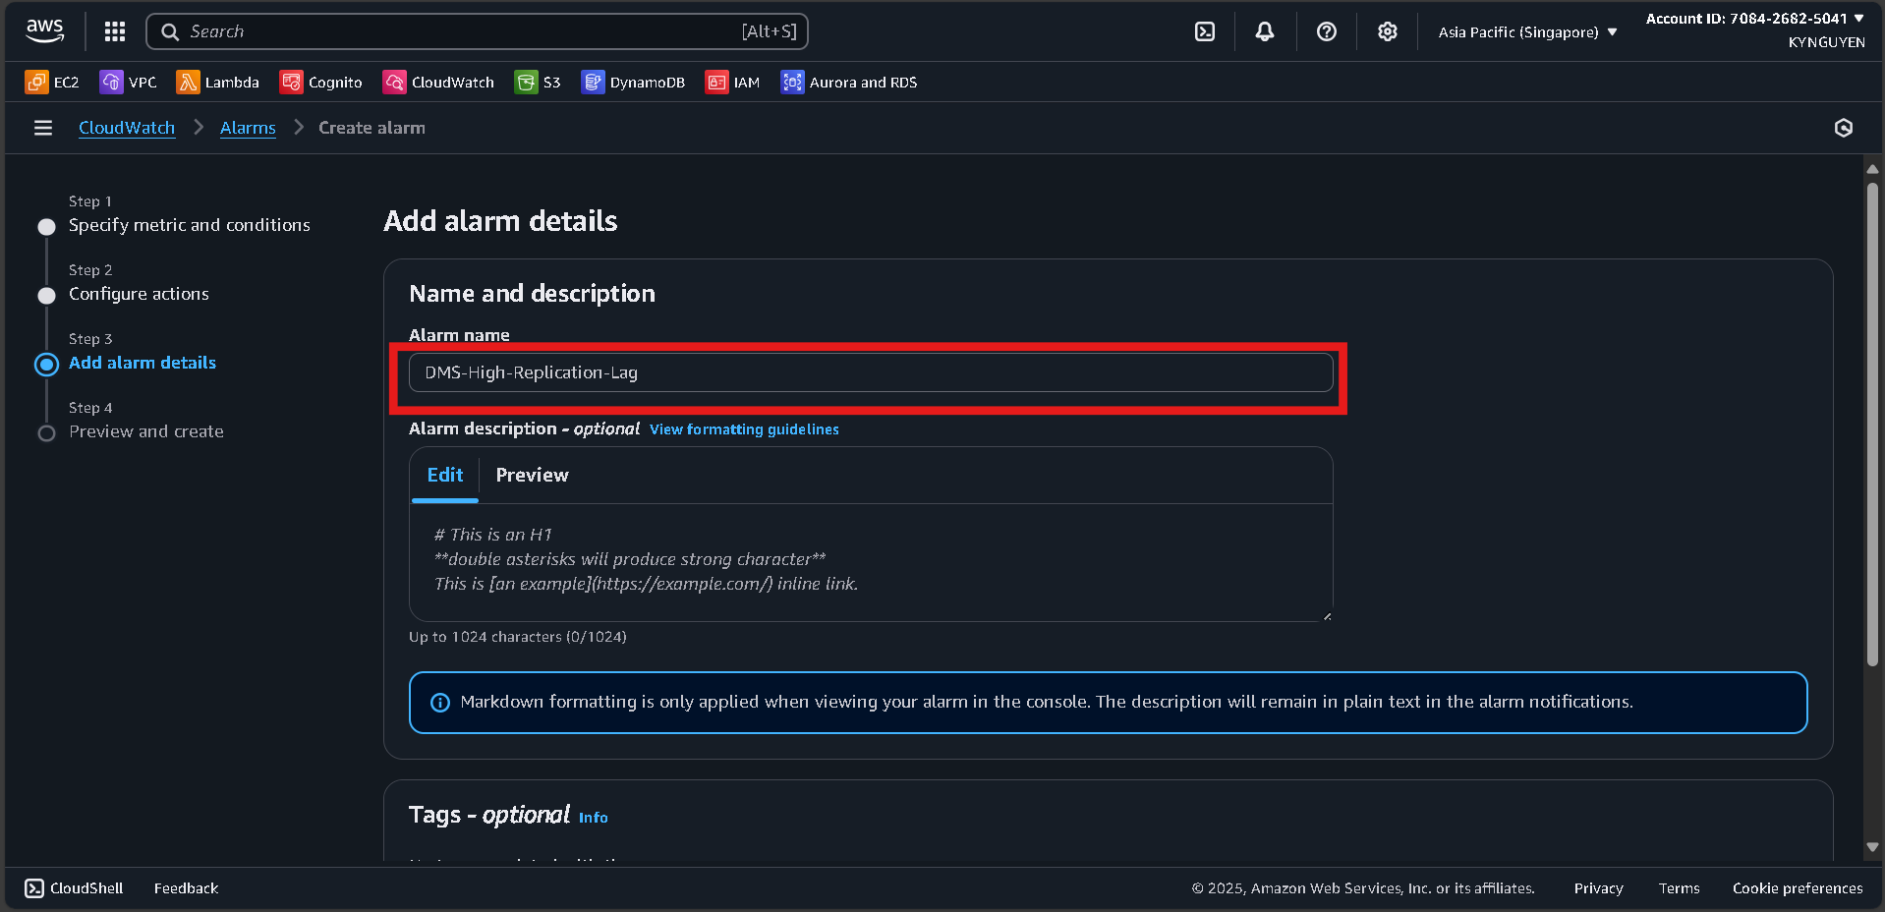Open the Asia Pacific (Singapore) region selector
Image resolution: width=1885 pixels, height=912 pixels.
[x=1524, y=30]
